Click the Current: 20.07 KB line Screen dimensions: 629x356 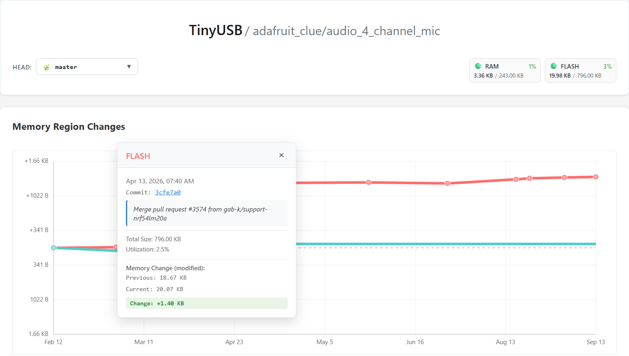coord(154,289)
